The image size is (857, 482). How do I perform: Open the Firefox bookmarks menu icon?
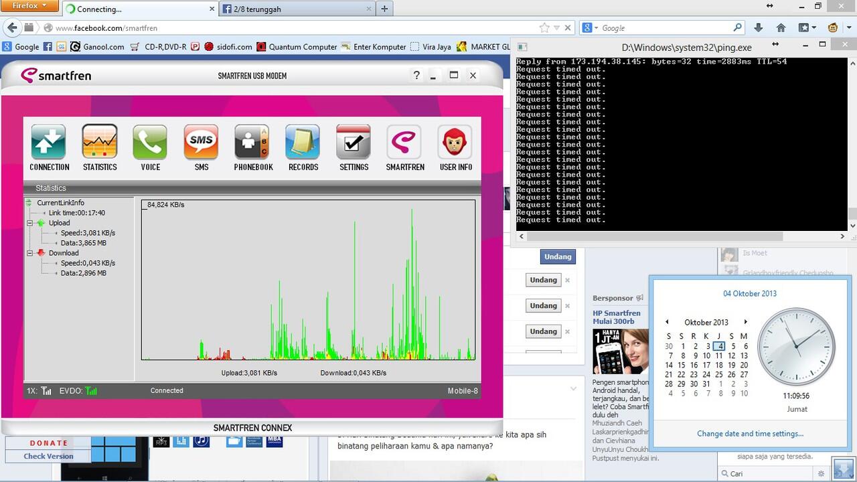click(807, 28)
